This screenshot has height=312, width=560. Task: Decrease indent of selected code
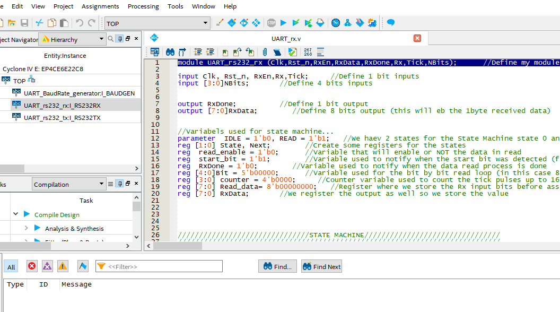click(x=210, y=52)
